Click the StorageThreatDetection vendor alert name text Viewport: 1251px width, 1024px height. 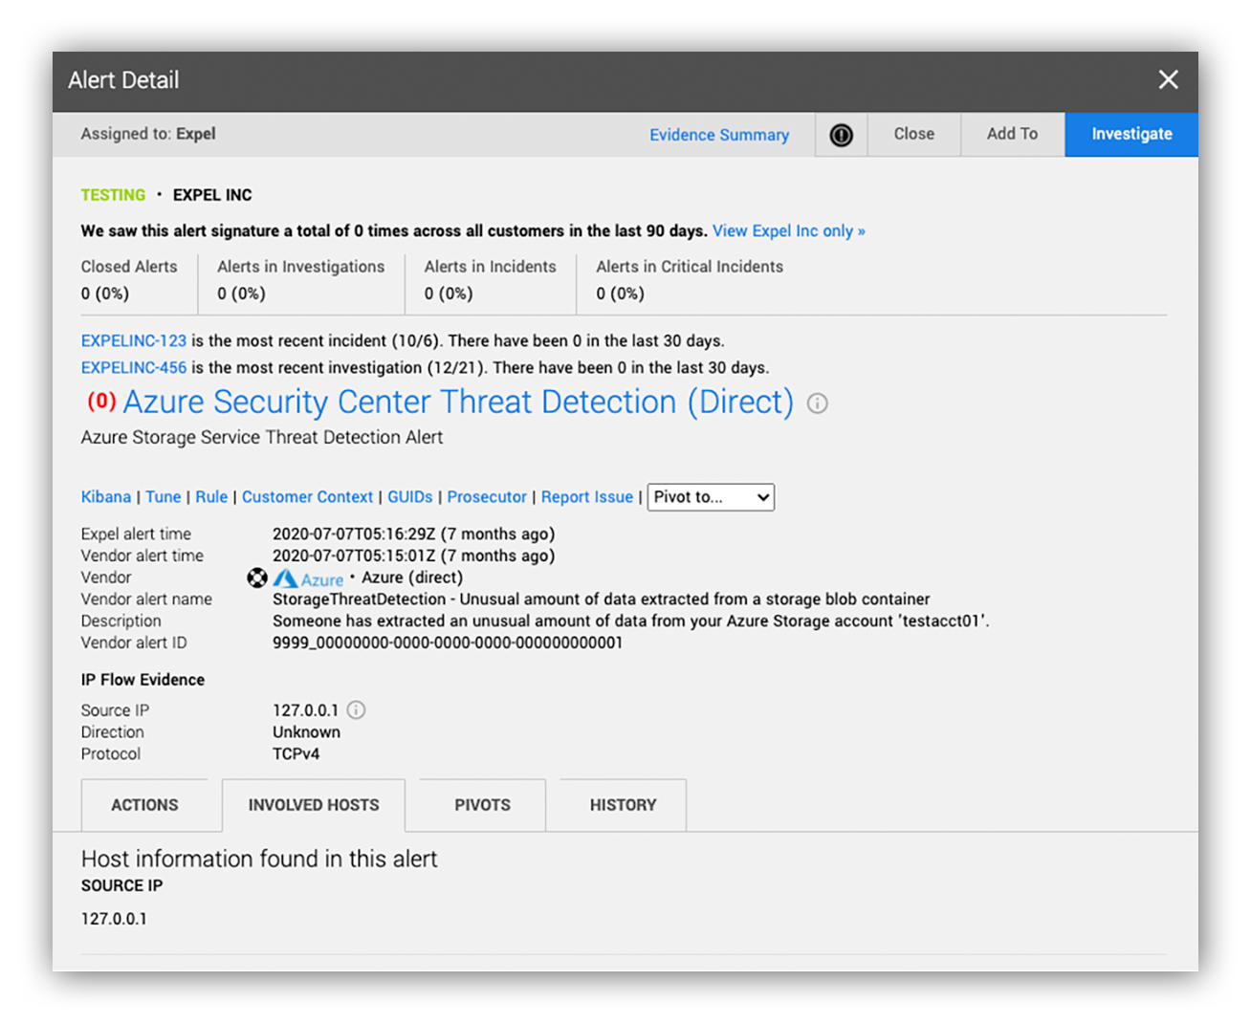pos(601,599)
